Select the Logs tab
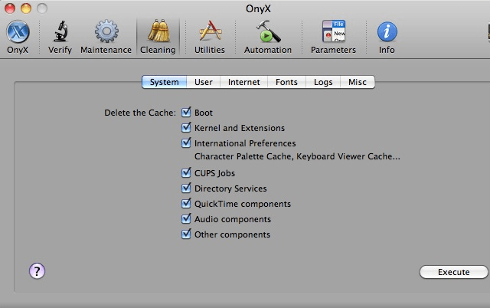The width and height of the screenshot is (490, 308). tap(323, 82)
